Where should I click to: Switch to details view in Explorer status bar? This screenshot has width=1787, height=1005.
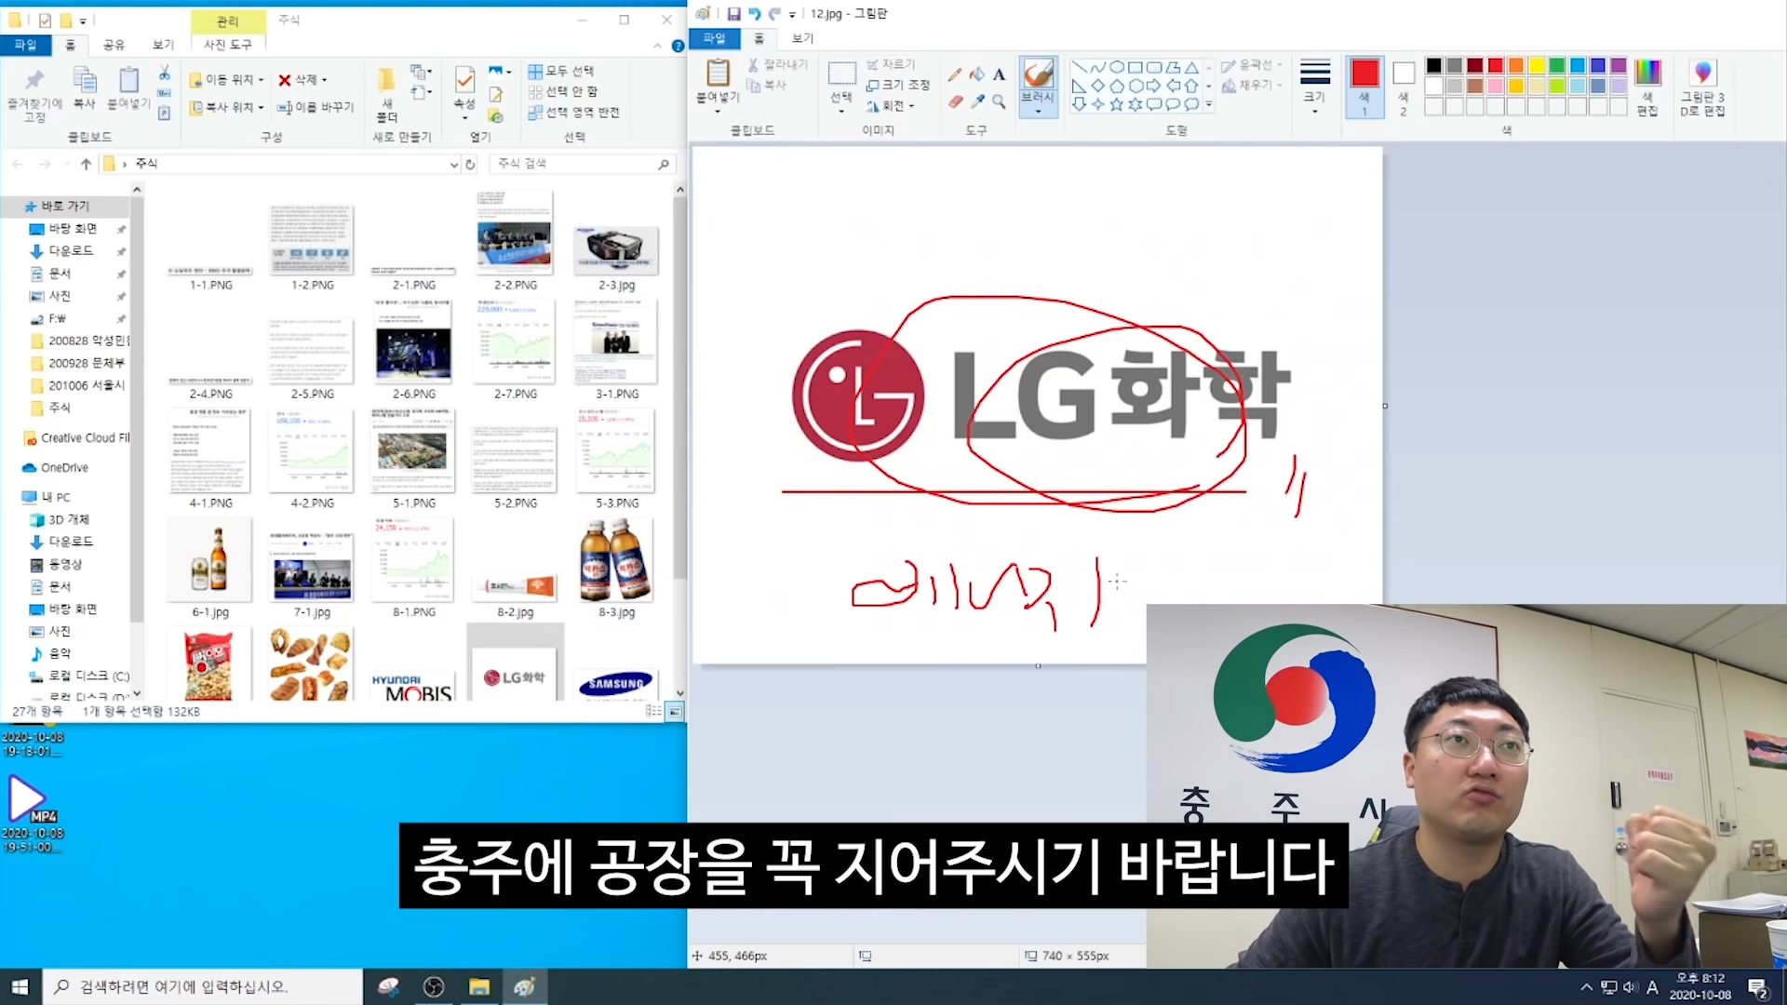click(x=654, y=711)
